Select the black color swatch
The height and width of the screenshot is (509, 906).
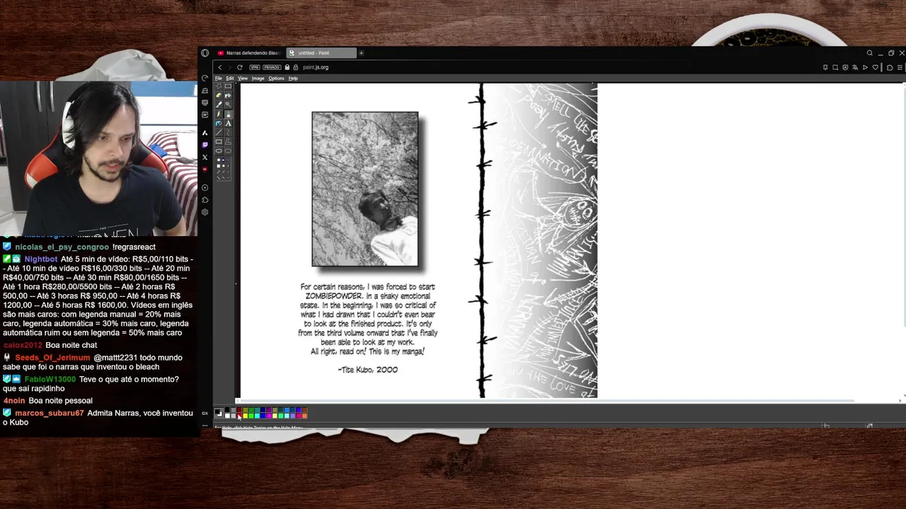[227, 409]
